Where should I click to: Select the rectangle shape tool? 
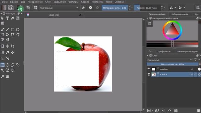click(x=13, y=30)
